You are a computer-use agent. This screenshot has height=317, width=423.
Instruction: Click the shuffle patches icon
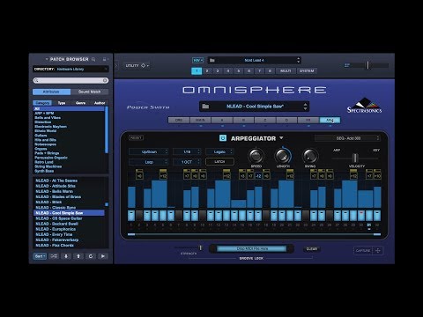[54, 256]
